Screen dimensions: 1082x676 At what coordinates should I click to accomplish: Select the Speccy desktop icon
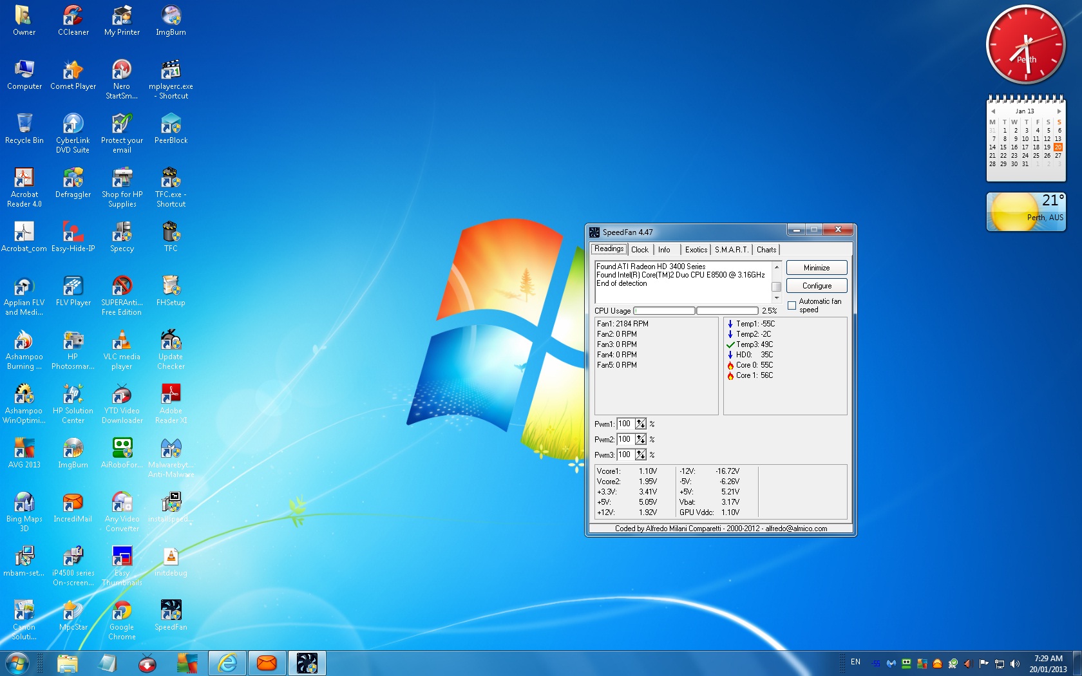pyautogui.click(x=122, y=237)
